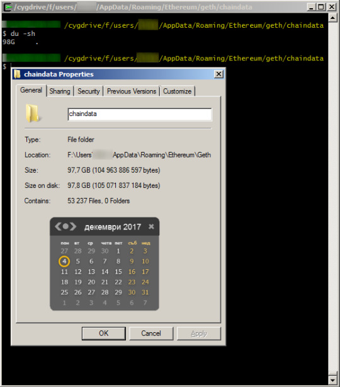Viewport: 340px width, 387px height.
Task: Maximize the Cygwin terminal window
Action: pyautogui.click(x=321, y=7)
